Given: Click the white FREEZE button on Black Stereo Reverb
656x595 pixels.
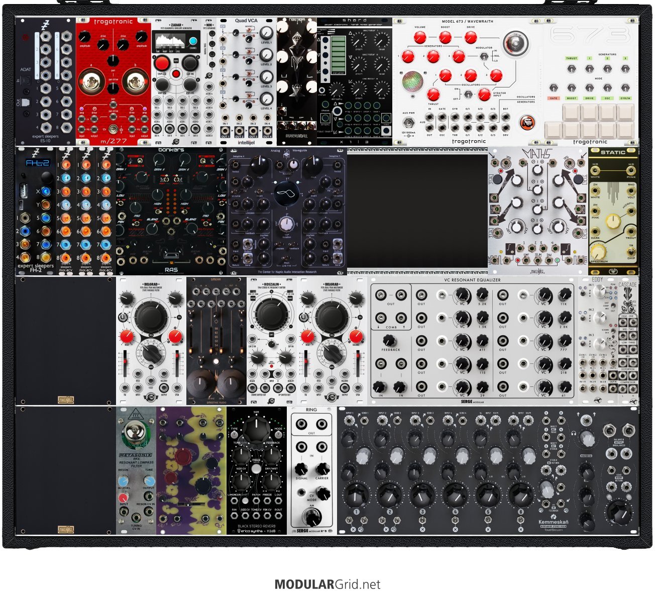Looking at the screenshot, I should coord(256,469).
